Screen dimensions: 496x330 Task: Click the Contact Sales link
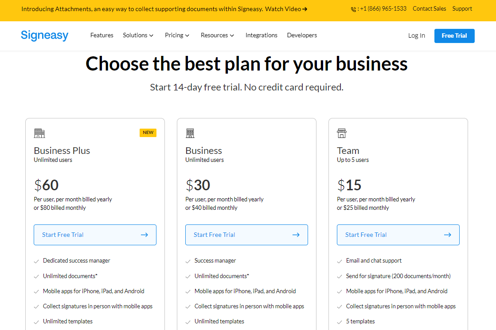tap(429, 8)
